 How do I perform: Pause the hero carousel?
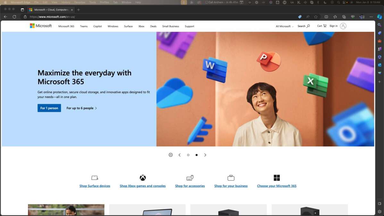(x=171, y=155)
